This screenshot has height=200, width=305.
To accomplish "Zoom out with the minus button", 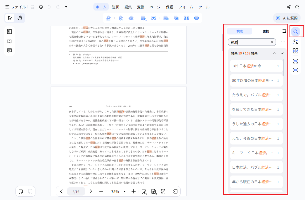I will pos(101,191).
